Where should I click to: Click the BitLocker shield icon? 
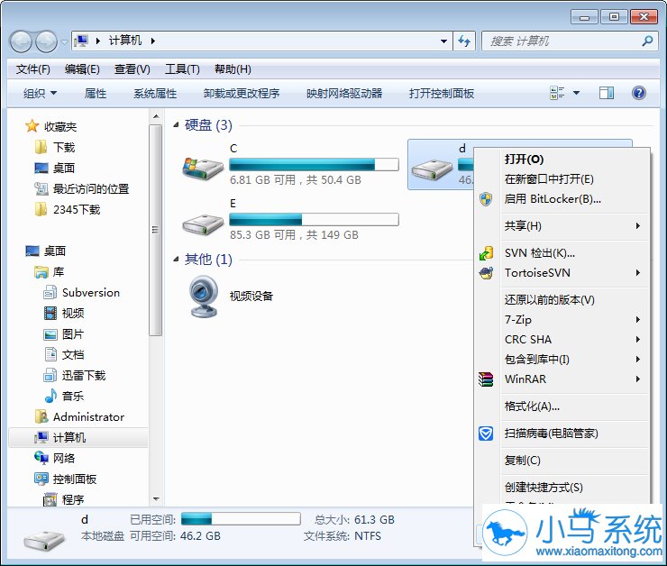(x=486, y=198)
